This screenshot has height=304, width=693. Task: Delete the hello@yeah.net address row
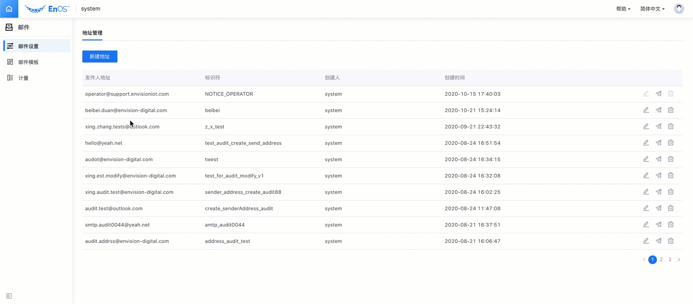click(x=670, y=143)
